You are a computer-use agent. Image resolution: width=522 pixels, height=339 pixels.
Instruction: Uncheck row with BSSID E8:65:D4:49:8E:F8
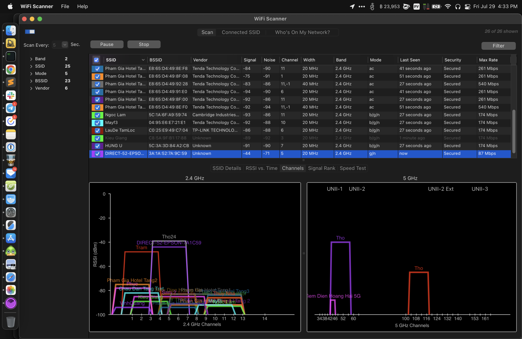tap(97, 69)
